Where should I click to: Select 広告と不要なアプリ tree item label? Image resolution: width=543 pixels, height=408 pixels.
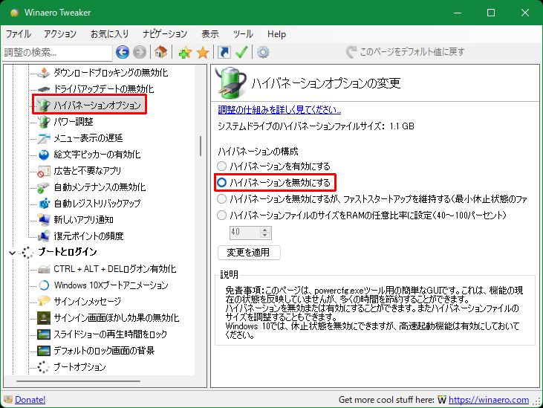87,171
